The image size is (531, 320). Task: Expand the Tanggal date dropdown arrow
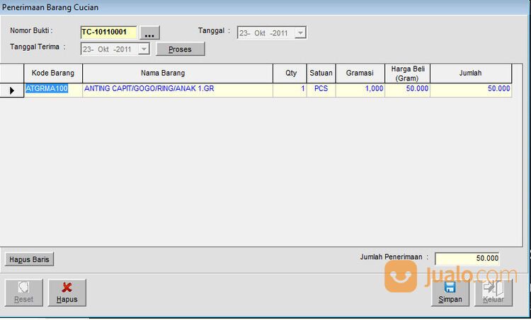pos(300,32)
